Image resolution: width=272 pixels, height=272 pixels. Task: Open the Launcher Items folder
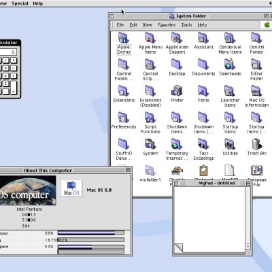click(x=230, y=91)
